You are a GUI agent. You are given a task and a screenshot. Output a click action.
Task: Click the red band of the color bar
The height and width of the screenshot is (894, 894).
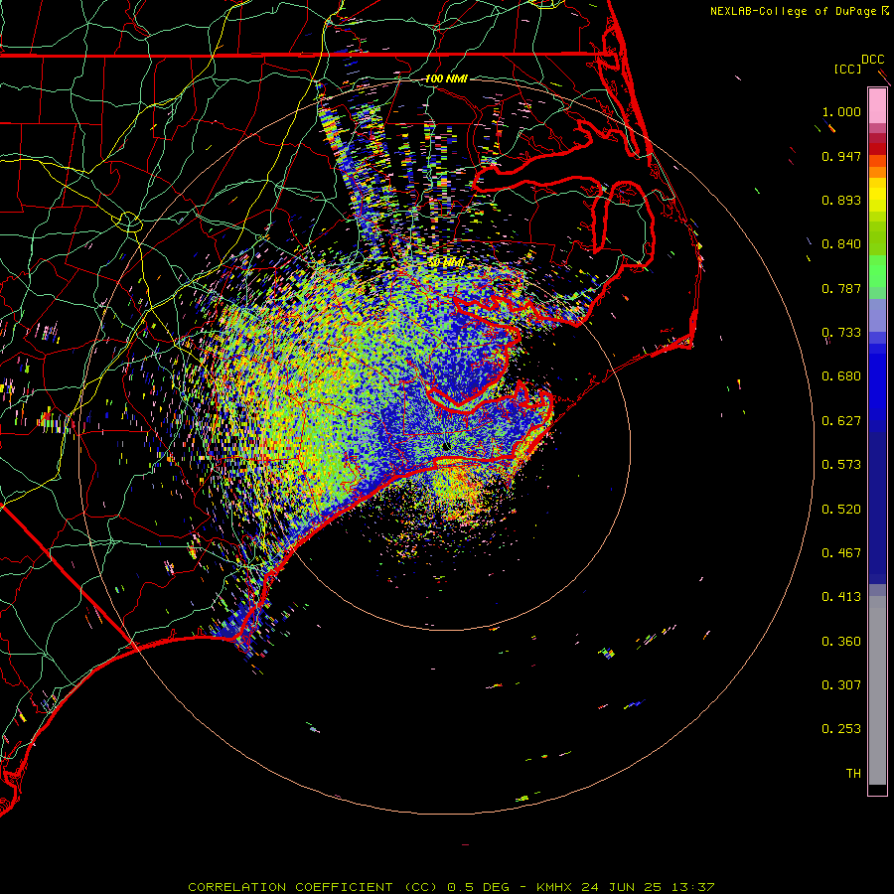tap(877, 148)
